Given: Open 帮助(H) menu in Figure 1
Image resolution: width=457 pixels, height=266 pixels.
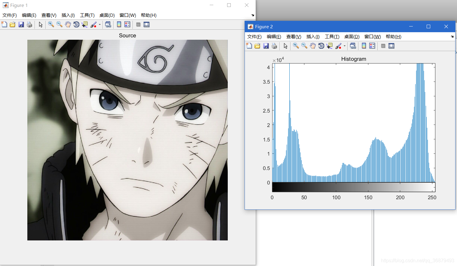Looking at the screenshot, I should tap(149, 15).
